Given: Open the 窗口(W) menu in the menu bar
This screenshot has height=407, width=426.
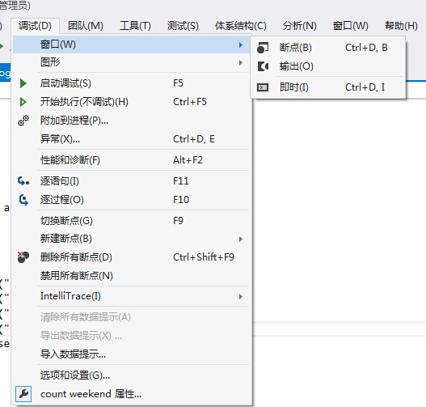Looking at the screenshot, I should 351,26.
